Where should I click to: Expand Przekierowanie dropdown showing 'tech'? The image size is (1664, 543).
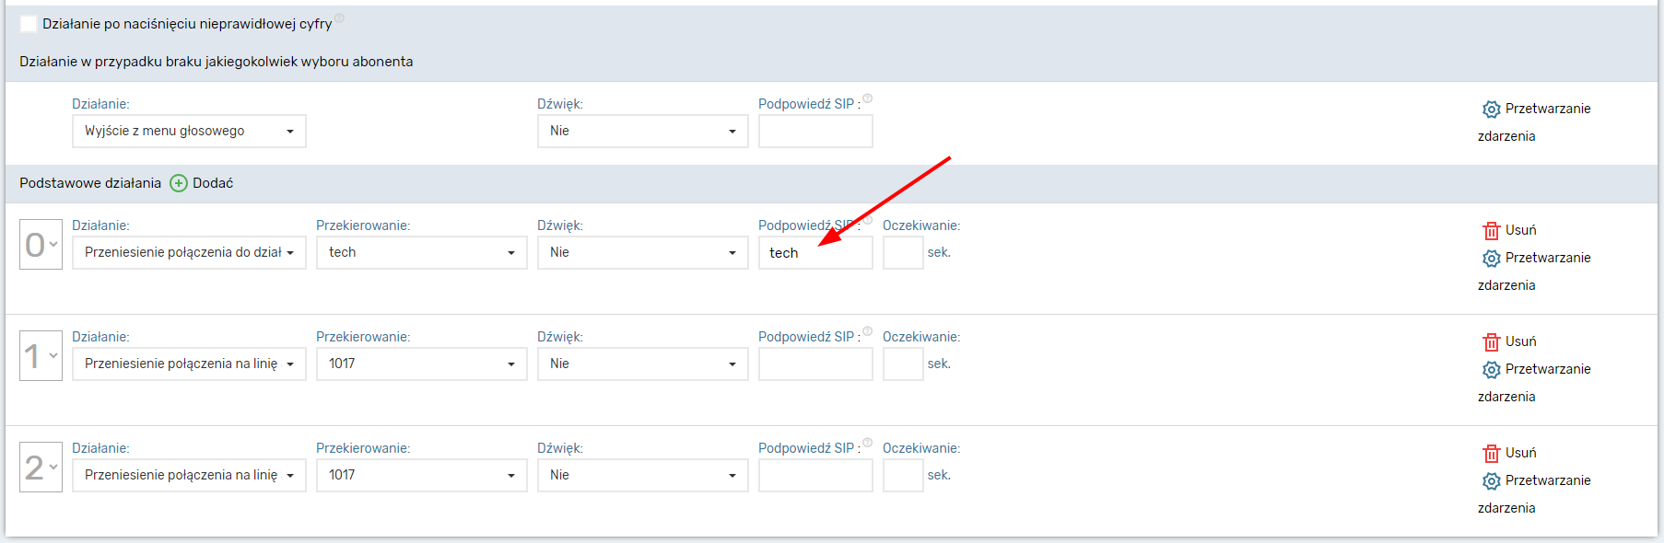421,253
